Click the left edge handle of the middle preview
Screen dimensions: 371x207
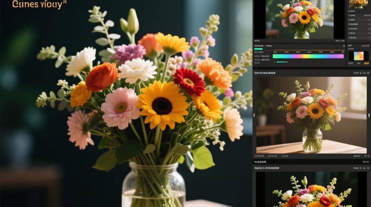[254, 115]
